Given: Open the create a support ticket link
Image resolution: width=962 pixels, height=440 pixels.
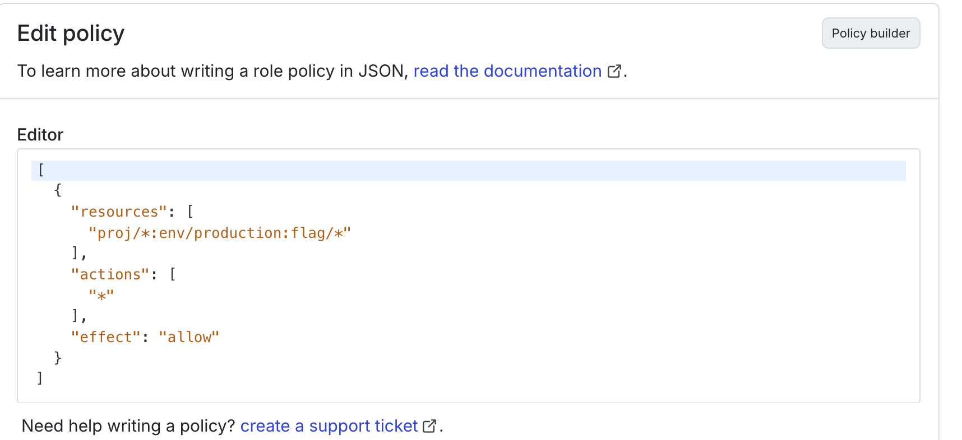Looking at the screenshot, I should 328,426.
